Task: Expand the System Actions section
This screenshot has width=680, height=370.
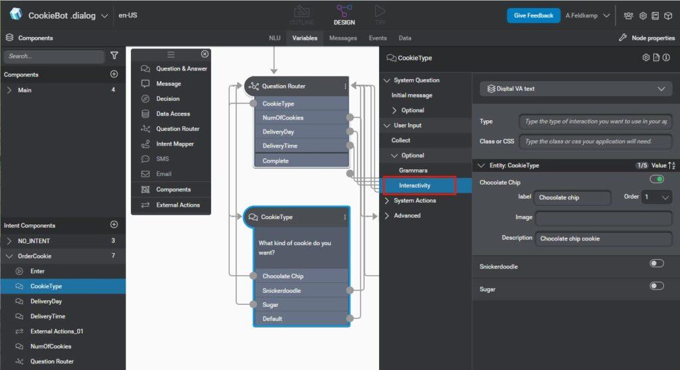Action: [414, 201]
